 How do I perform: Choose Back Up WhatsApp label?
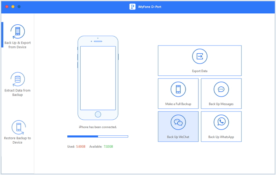point(221,137)
